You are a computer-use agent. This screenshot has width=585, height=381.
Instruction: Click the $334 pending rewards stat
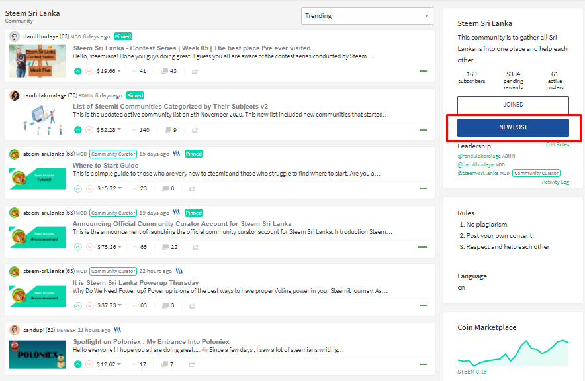[x=513, y=80]
